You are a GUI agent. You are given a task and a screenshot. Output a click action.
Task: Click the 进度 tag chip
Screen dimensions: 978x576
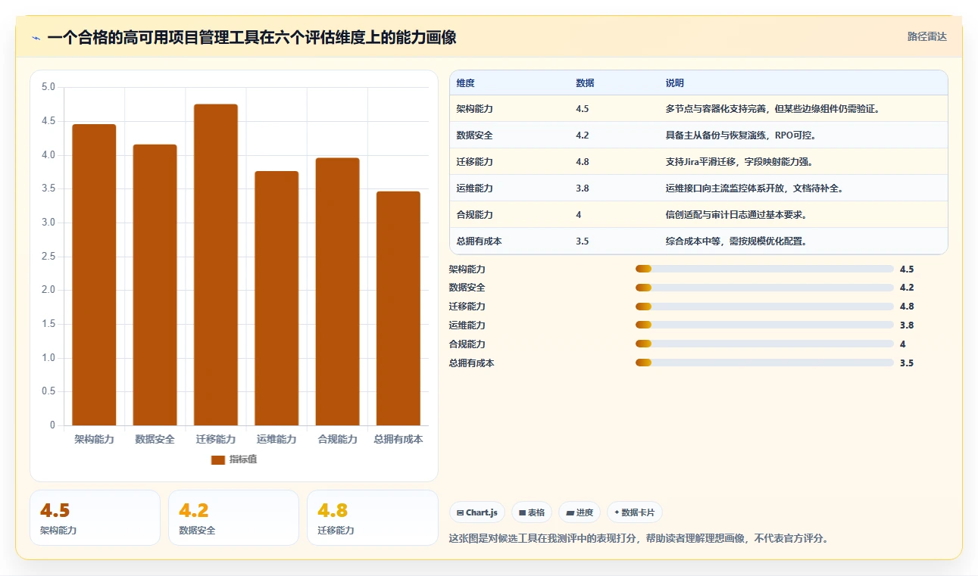click(580, 512)
